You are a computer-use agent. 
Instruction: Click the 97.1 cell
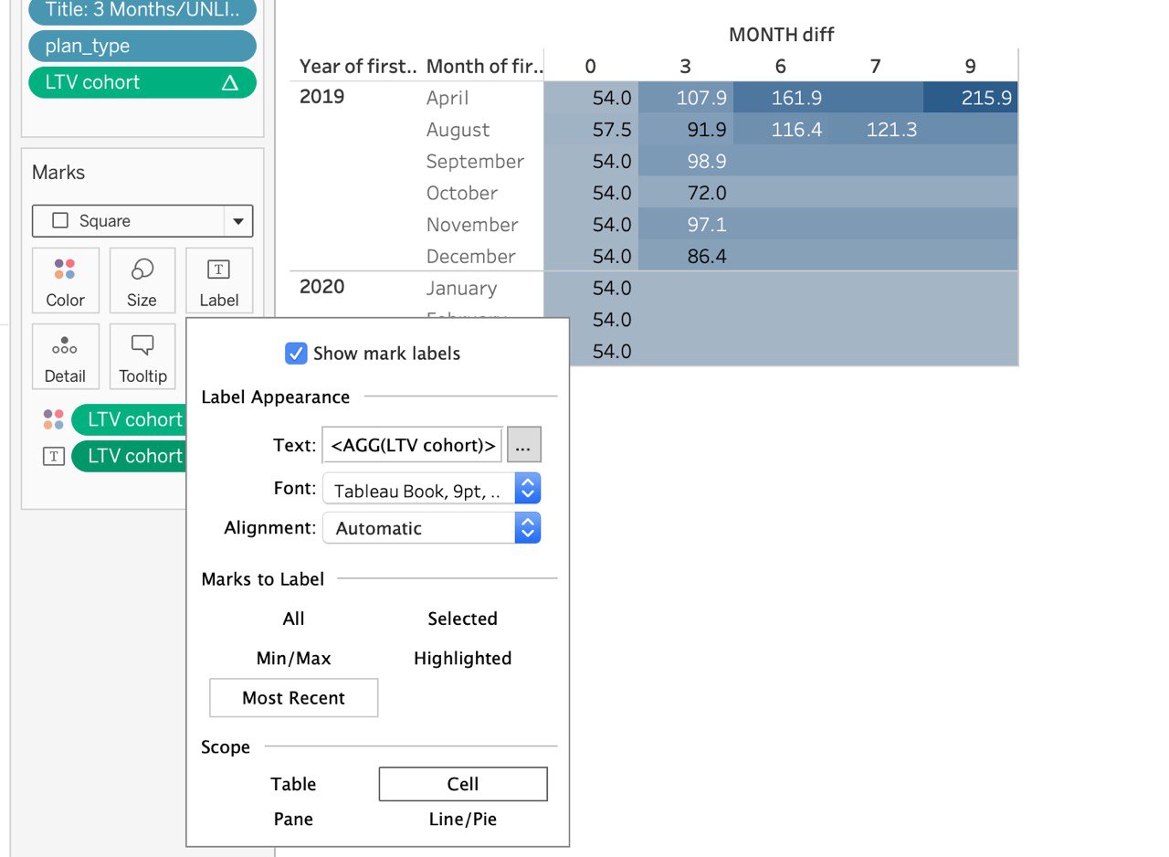[x=685, y=225]
